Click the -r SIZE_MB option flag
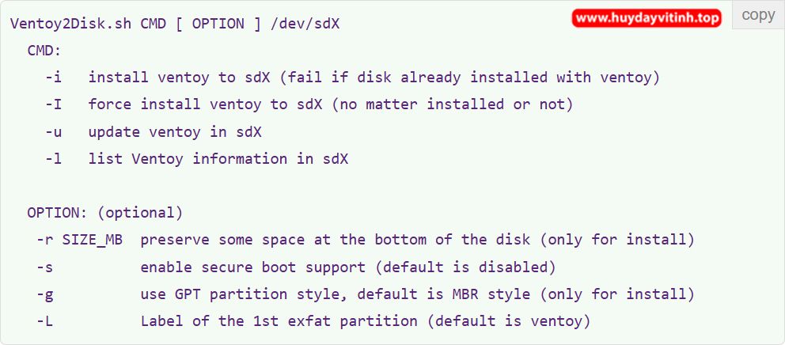 tap(79, 240)
